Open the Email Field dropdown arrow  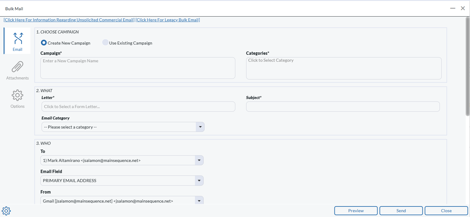tap(199, 181)
